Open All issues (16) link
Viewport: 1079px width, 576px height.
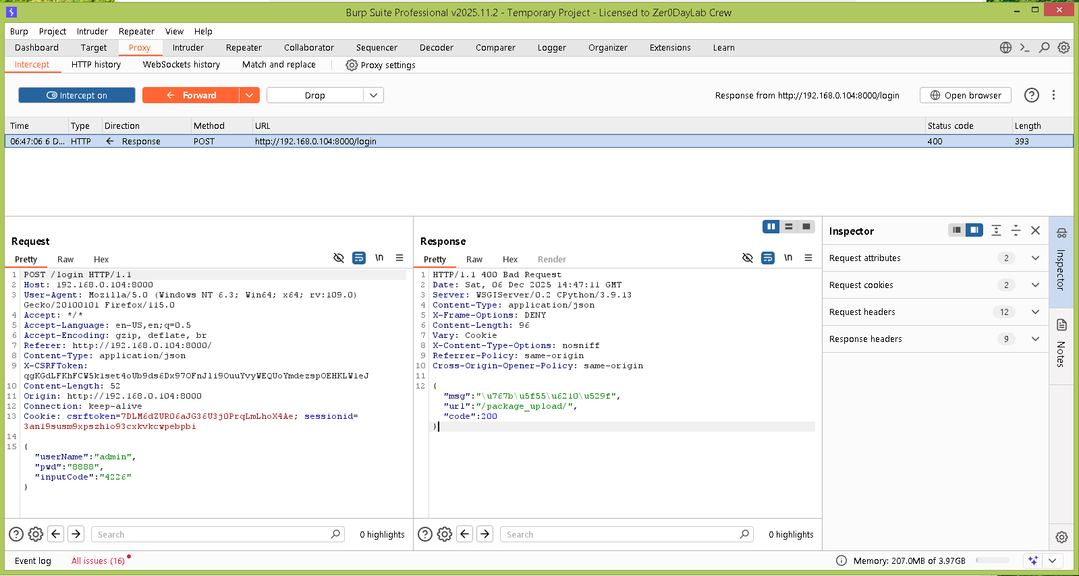[x=99, y=560]
